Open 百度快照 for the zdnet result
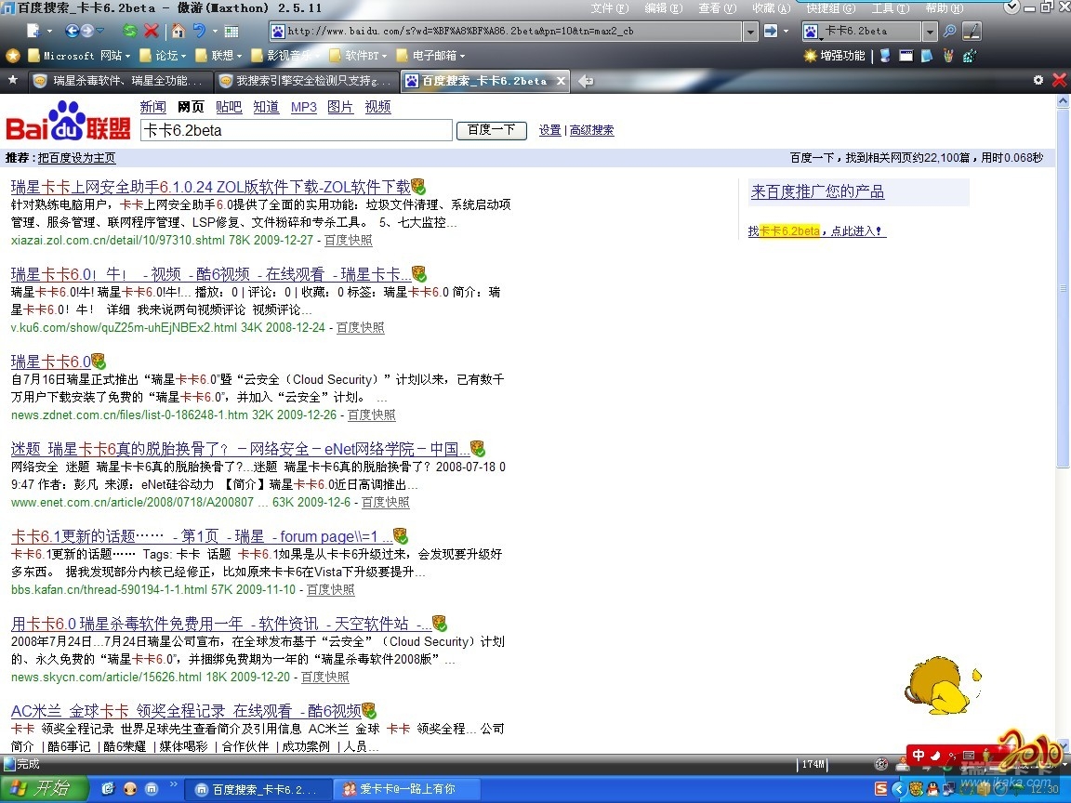Viewport: 1071px width, 803px height. [x=372, y=415]
